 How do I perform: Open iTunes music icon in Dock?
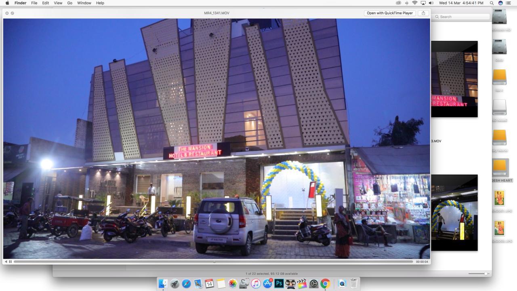pyautogui.click(x=256, y=284)
